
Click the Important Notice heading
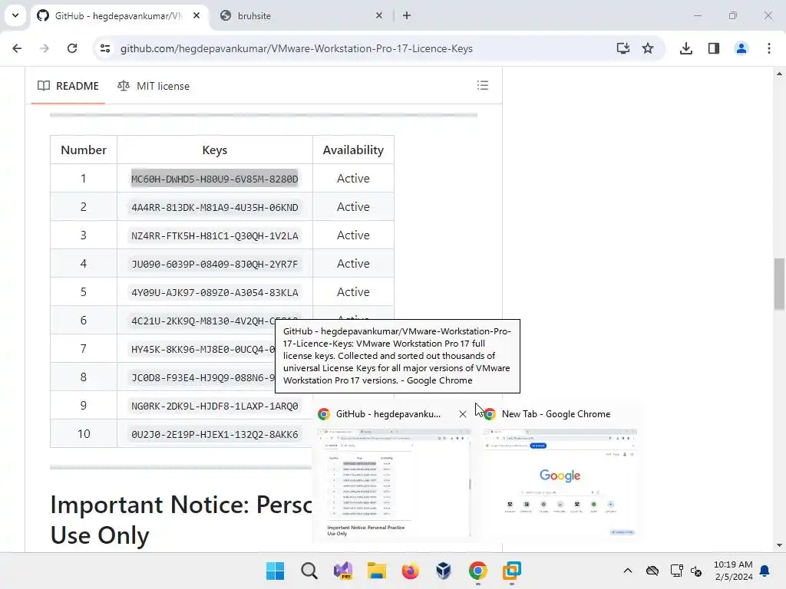[181, 519]
